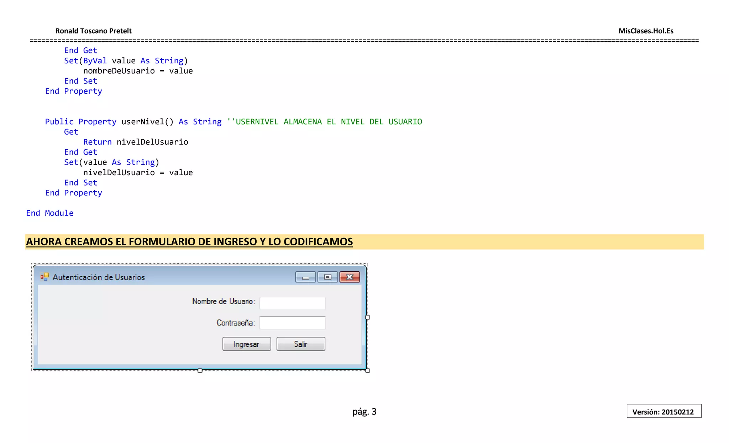Image resolution: width=729 pixels, height=443 pixels.
Task: Maximize the Autenticación de Usuarios form
Action: [327, 277]
